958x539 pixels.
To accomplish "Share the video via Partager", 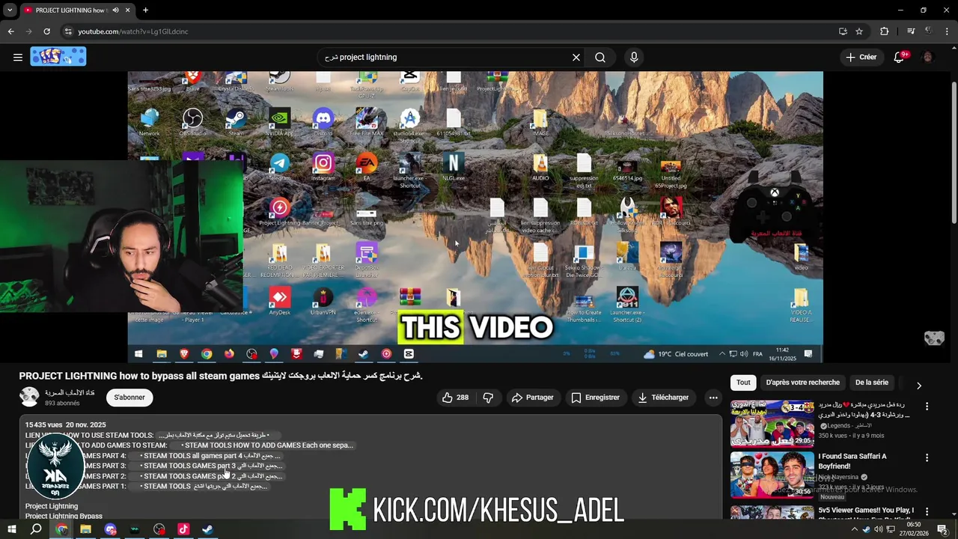I will (x=532, y=398).
